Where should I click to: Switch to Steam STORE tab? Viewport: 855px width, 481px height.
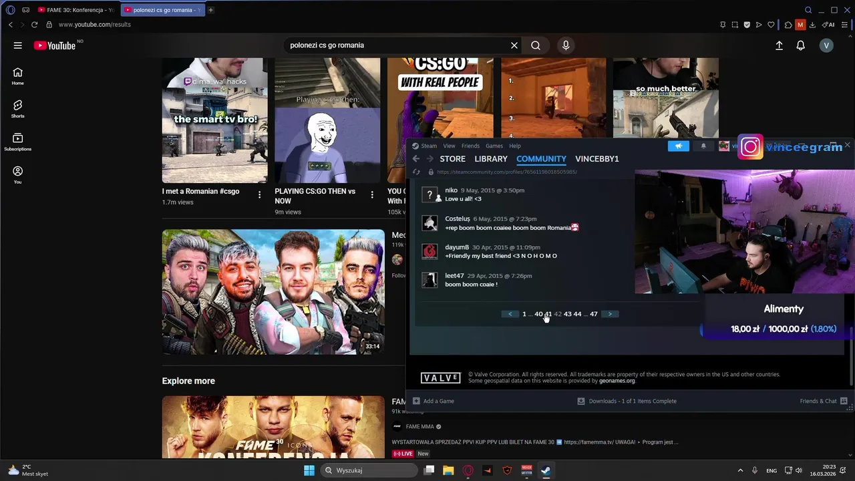point(452,159)
